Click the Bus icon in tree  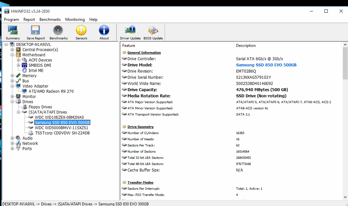point(18,81)
